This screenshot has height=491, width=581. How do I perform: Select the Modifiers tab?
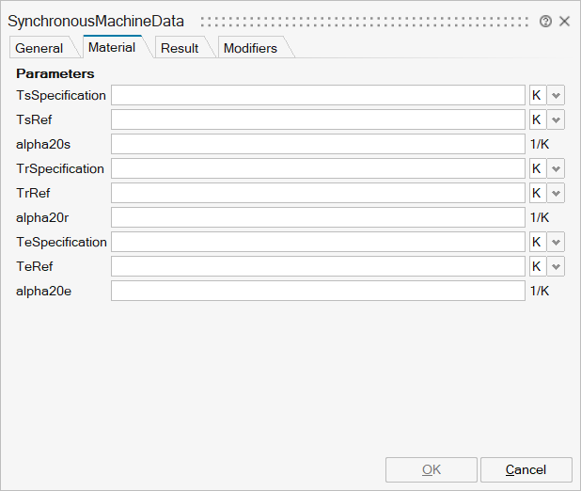[x=250, y=48]
